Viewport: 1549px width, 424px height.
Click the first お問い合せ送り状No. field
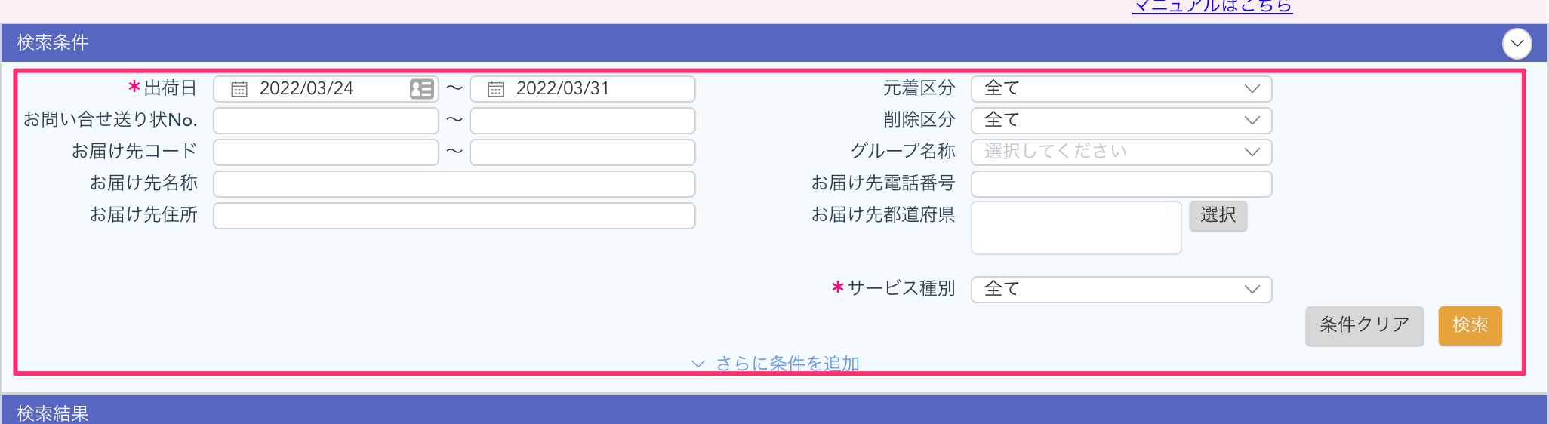point(325,121)
